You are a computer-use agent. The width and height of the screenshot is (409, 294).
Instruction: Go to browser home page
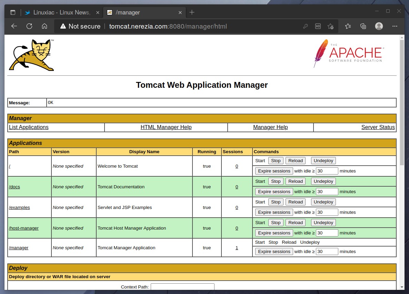pyautogui.click(x=44, y=26)
